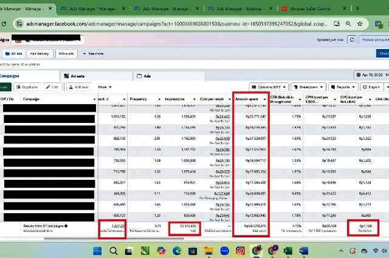Click the Duplicate button

click(28, 87)
